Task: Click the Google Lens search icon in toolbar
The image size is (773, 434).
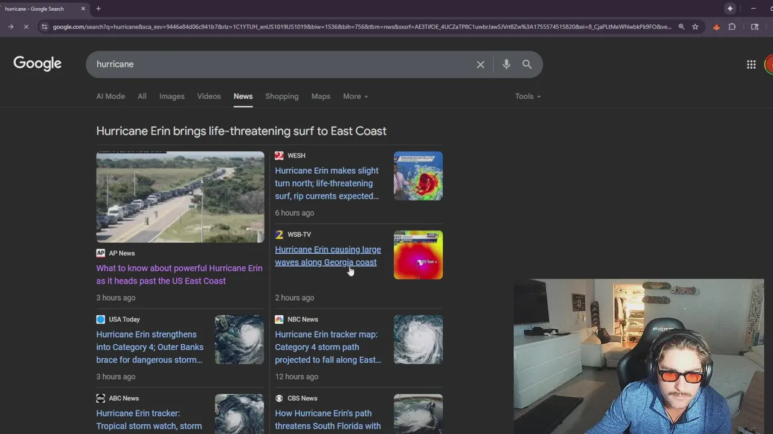Action: coord(754,27)
